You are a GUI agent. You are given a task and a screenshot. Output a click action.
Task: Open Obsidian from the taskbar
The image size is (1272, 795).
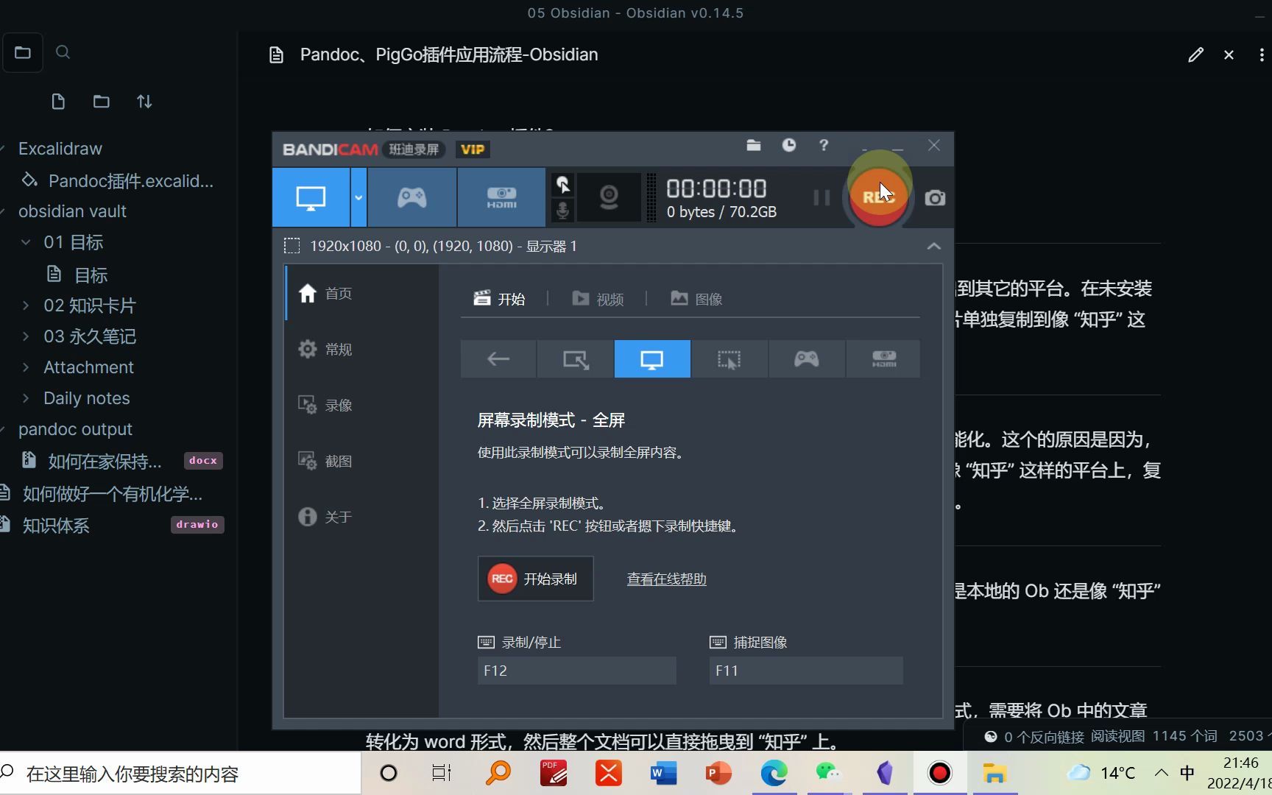point(885,773)
